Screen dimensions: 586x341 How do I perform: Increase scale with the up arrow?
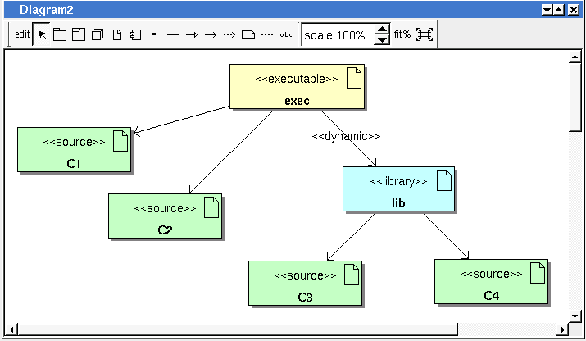[x=382, y=30]
